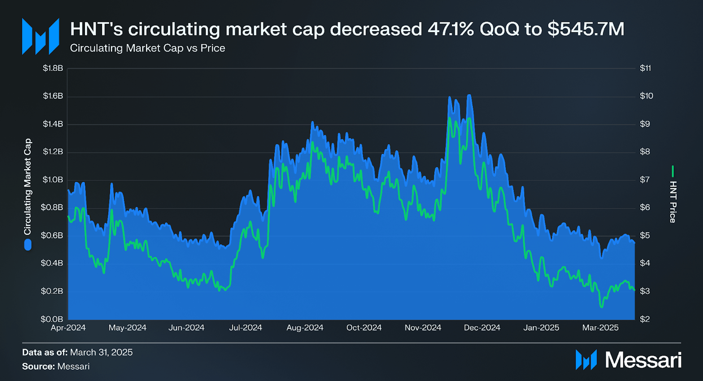Select the Oct-2024 x-axis label
The image size is (703, 381).
pos(364,328)
